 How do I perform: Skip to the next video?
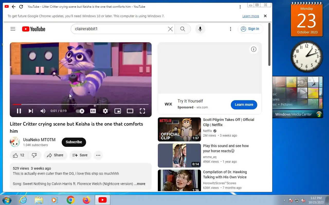click(x=31, y=111)
